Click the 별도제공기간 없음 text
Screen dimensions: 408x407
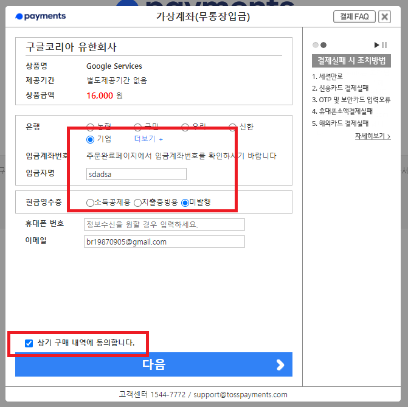coord(117,80)
